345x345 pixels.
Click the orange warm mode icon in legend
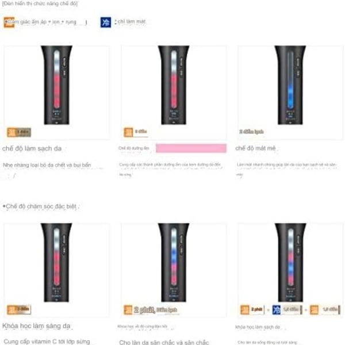tap(9, 22)
